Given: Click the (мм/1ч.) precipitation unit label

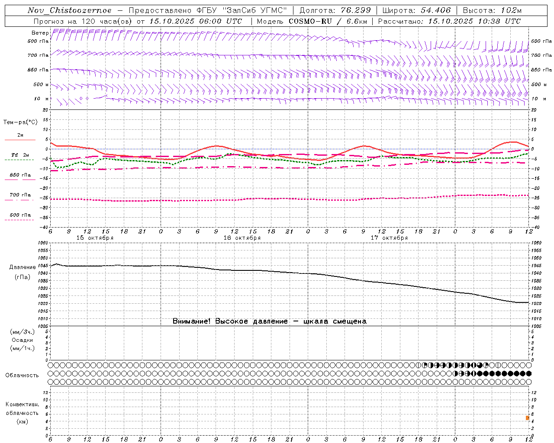Looking at the screenshot, I should click(x=23, y=348).
